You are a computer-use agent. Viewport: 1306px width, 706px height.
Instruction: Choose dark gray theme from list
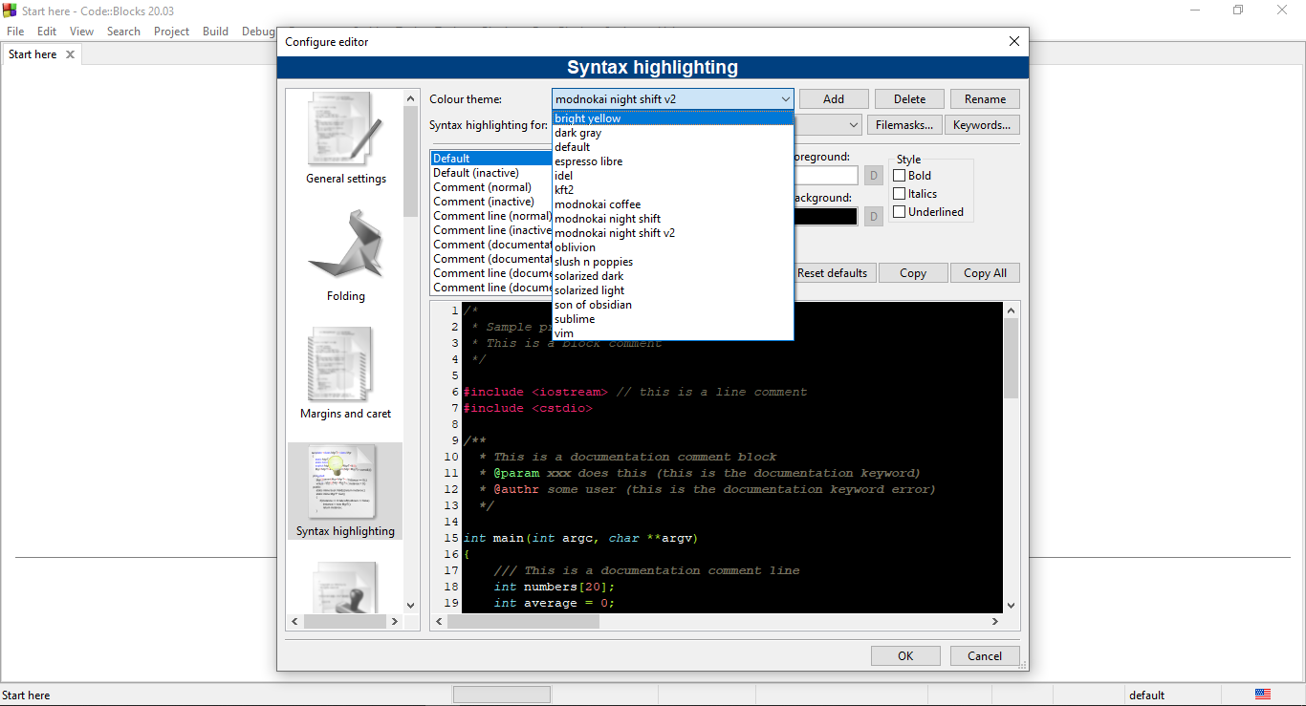click(673, 133)
